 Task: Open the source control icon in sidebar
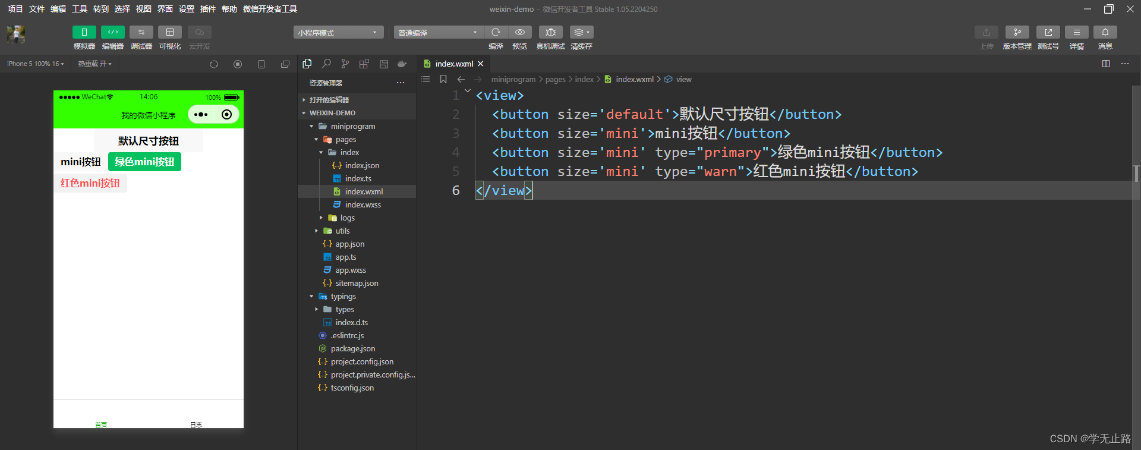point(345,64)
